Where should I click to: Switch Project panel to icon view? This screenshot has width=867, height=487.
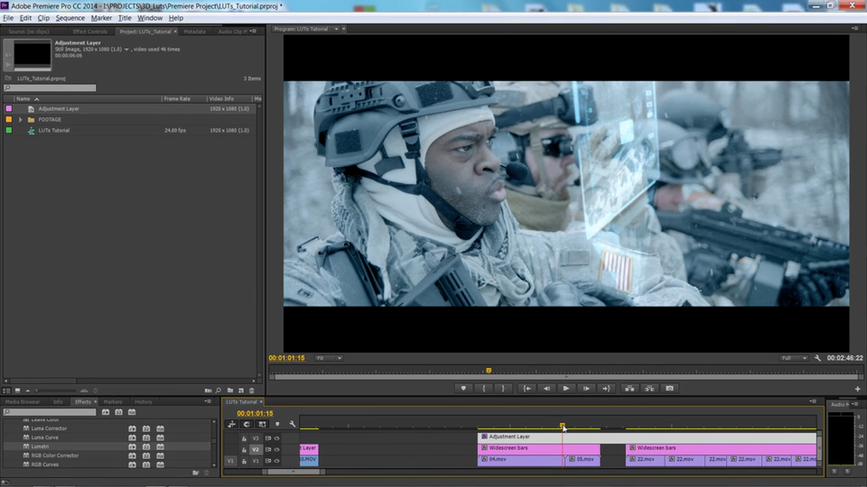tap(18, 390)
